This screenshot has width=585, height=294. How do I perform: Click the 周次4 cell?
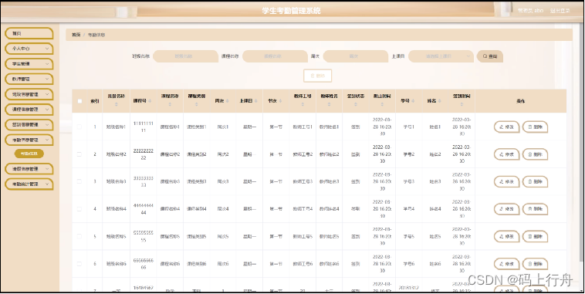point(223,209)
